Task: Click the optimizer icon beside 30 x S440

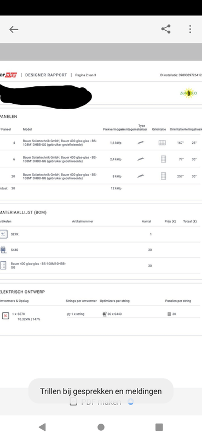Action: point(105,314)
